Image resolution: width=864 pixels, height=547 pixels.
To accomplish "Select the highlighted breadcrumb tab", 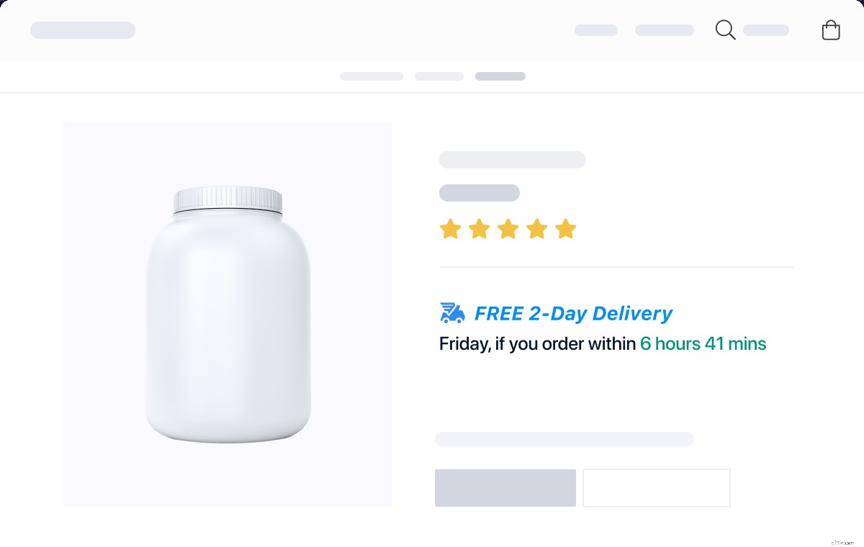I will click(500, 76).
